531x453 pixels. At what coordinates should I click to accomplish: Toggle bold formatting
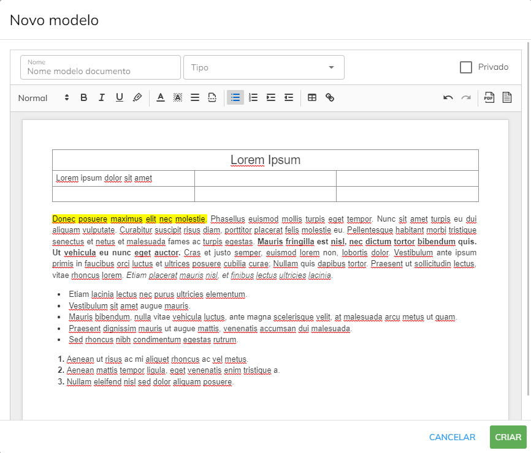[84, 97]
